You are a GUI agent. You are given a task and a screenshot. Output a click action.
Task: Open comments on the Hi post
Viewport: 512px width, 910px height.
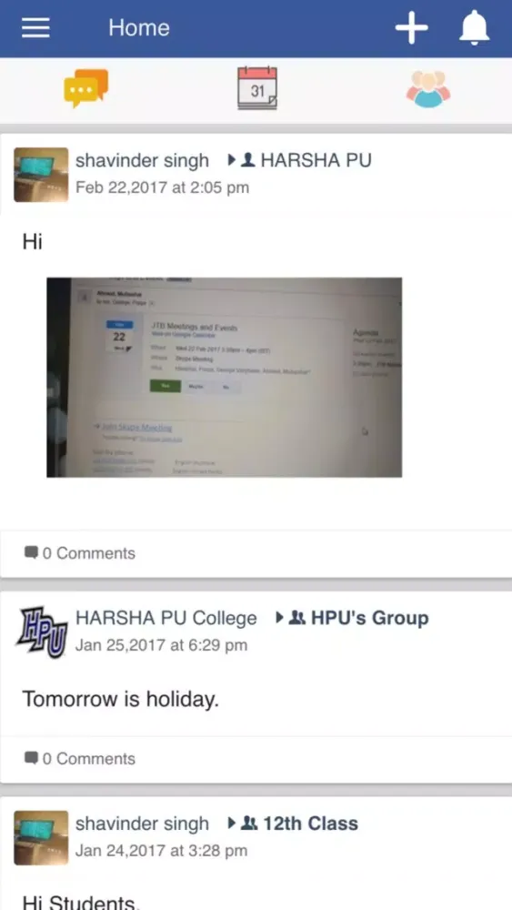click(79, 553)
